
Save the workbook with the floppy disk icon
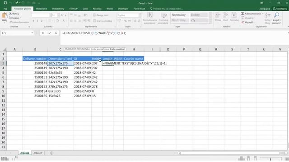[x=5, y=3]
